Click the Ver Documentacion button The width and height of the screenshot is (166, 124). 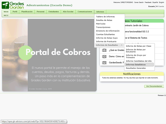pyautogui.click(x=154, y=86)
